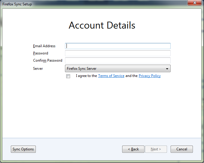
Task: Click the Next button
Action: (x=156, y=149)
